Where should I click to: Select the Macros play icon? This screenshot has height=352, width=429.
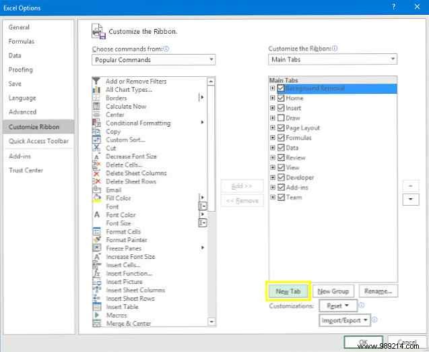[96, 315]
